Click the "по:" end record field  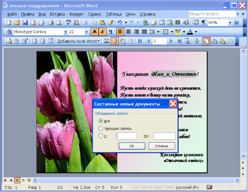coord(164,136)
